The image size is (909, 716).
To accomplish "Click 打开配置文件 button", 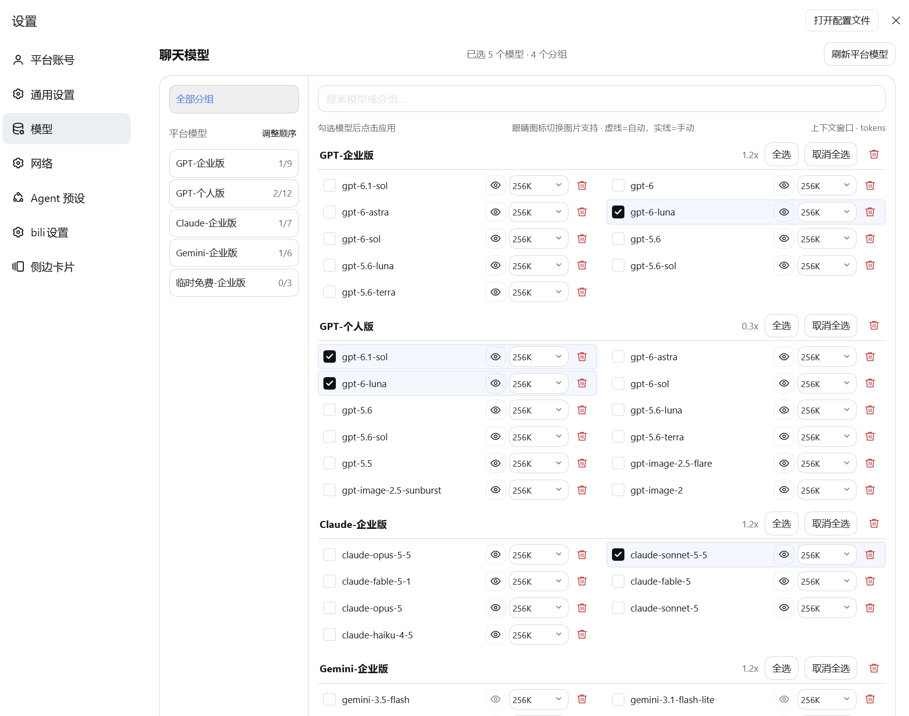I will coord(842,20).
